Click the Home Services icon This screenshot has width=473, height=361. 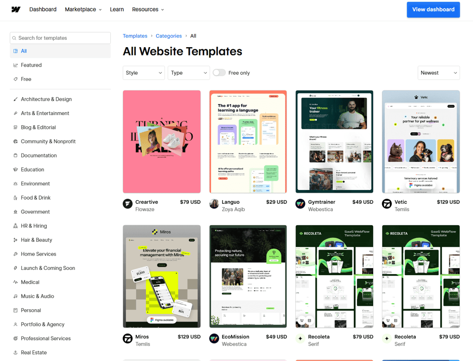point(15,254)
